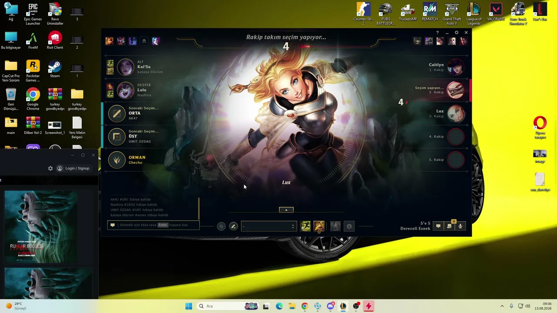
Task: Open Discord from taskbar
Action: pos(330,306)
